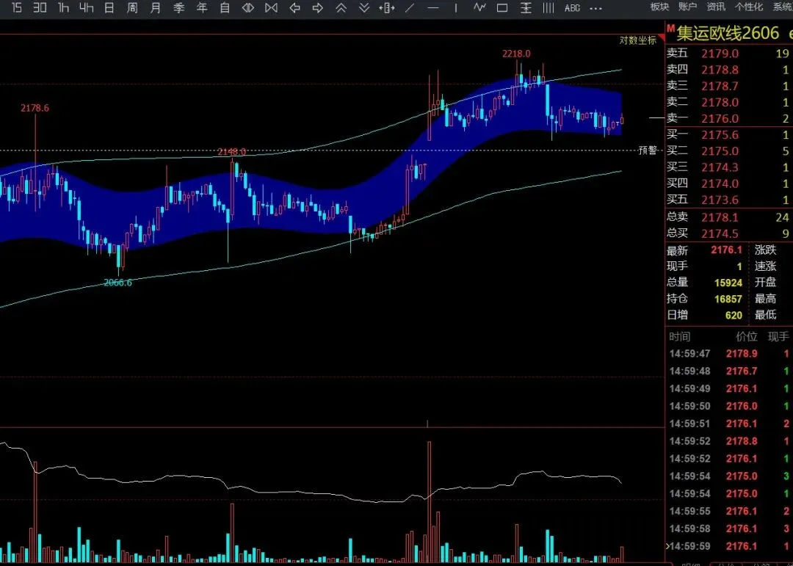Click the 2218.0 high price label
The height and width of the screenshot is (566, 793).
point(516,54)
